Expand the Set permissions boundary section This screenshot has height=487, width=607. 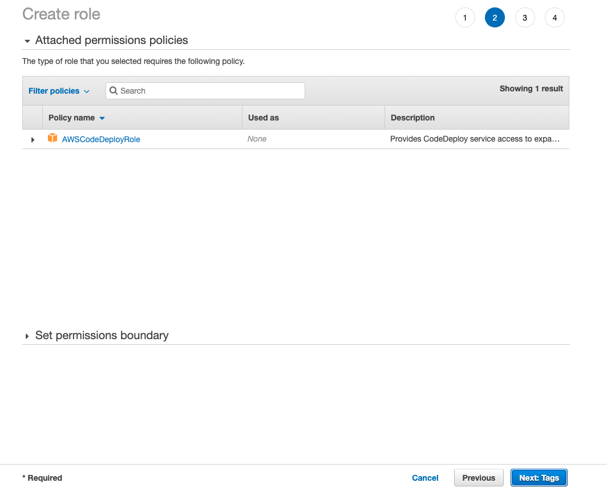27,336
